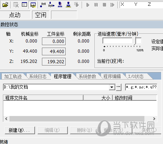163x144 pixels.
Task: Select the 程序管理 tab
Action: [63, 76]
